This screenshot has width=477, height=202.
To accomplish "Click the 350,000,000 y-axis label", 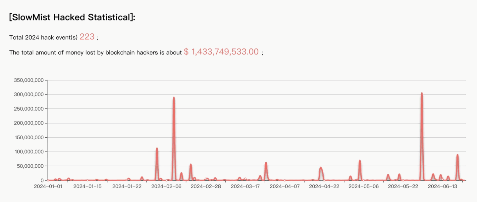I will 28,80.
